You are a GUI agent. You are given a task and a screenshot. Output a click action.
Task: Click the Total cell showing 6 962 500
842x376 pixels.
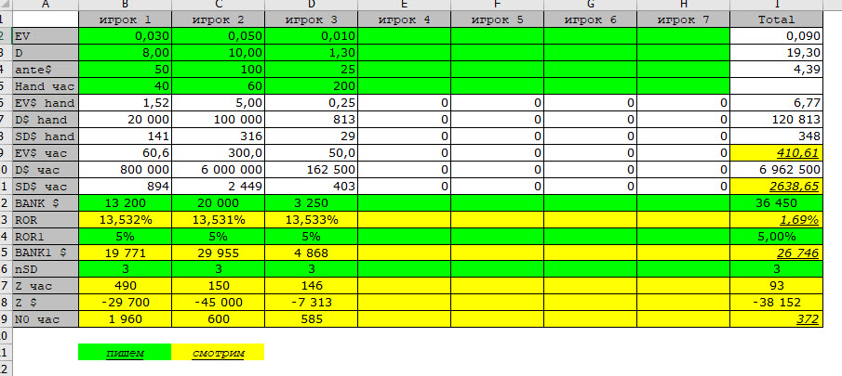tap(777, 169)
